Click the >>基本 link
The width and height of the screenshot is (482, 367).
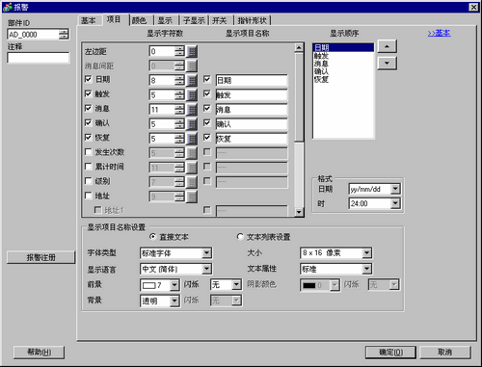pos(439,33)
